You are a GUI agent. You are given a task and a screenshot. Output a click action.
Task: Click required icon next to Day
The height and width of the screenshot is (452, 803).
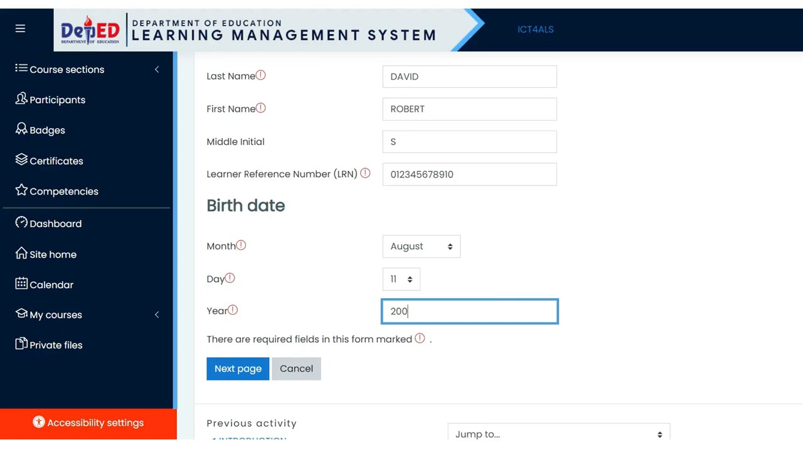[x=230, y=278]
